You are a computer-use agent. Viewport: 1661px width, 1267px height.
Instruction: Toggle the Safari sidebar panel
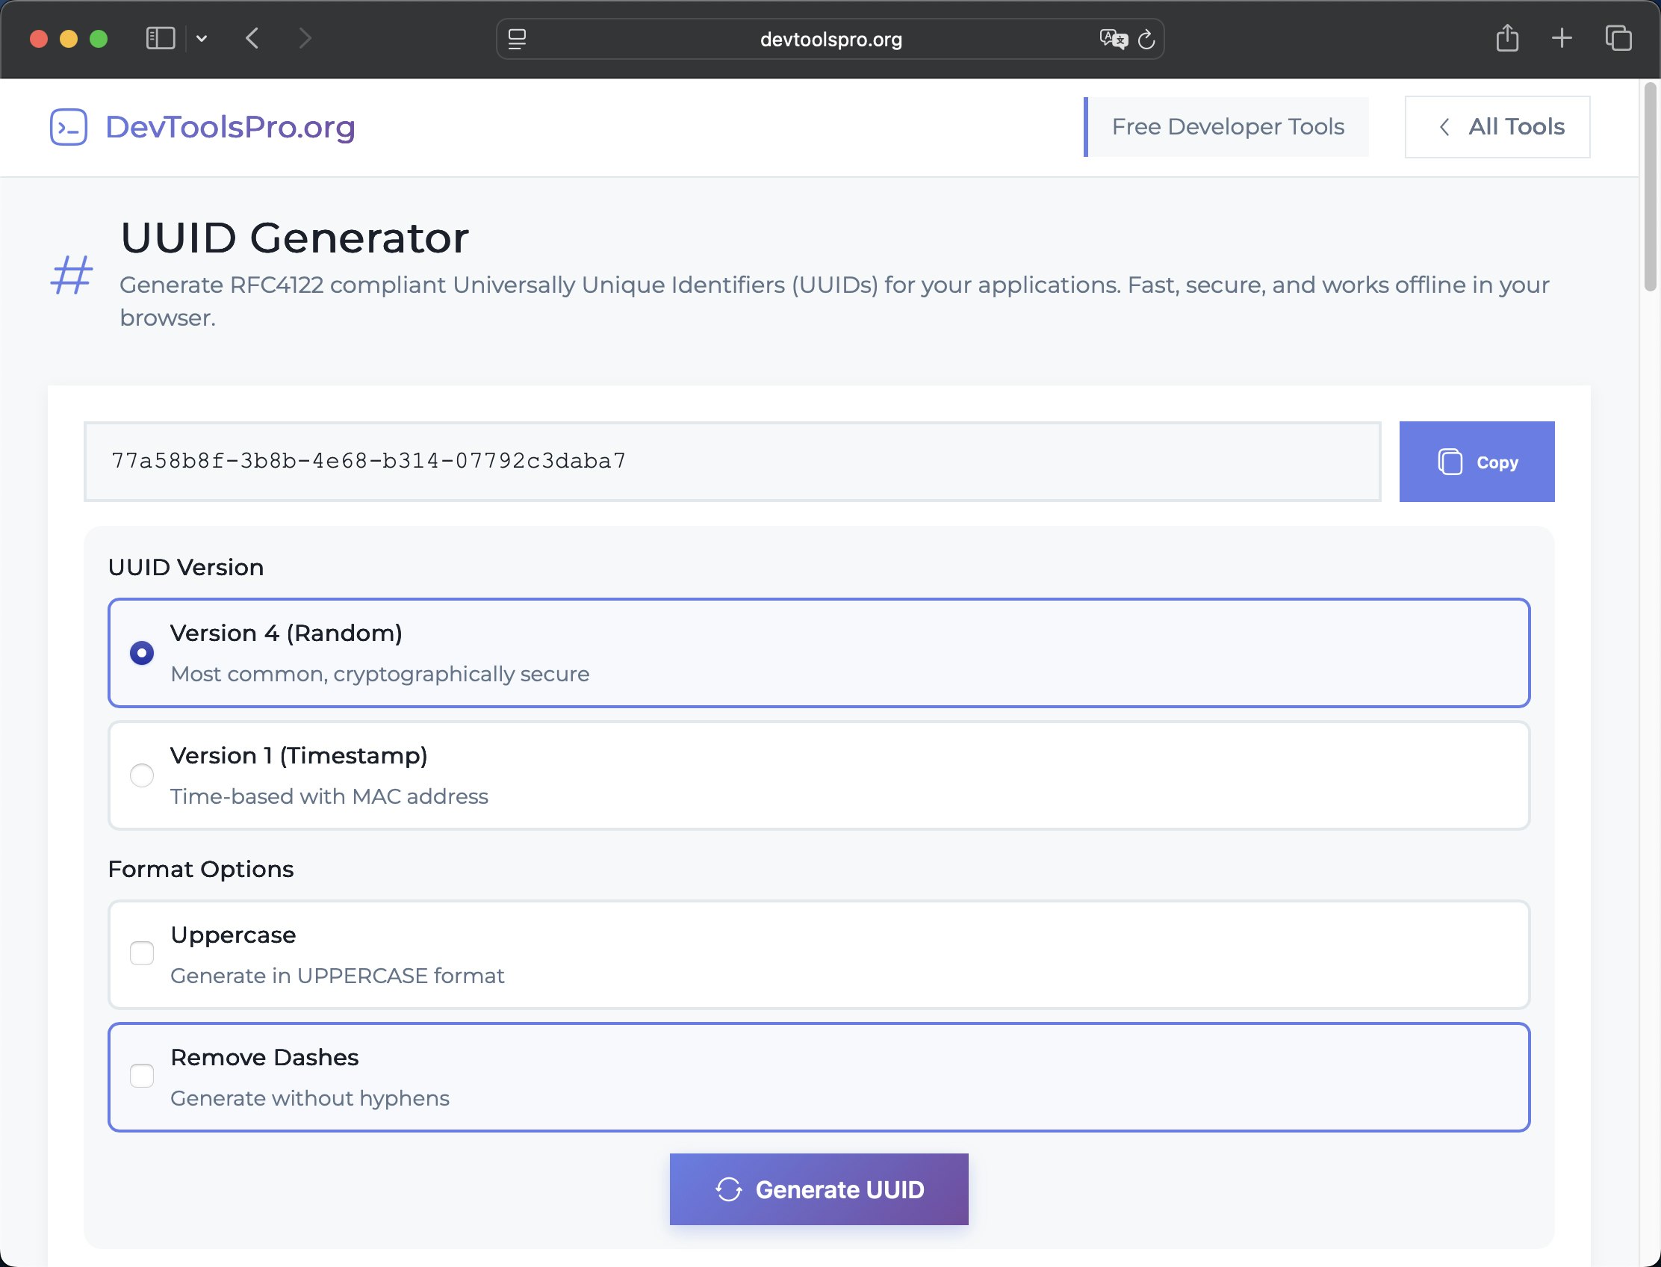pyautogui.click(x=160, y=38)
